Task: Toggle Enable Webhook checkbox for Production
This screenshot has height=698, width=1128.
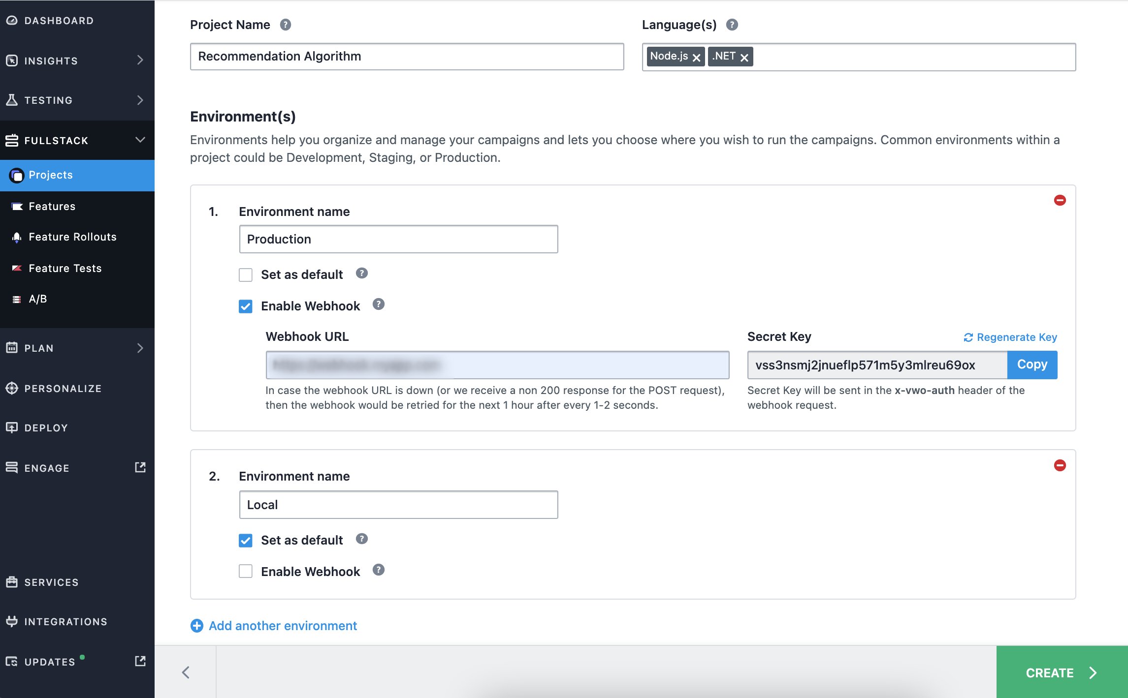Action: click(x=247, y=306)
